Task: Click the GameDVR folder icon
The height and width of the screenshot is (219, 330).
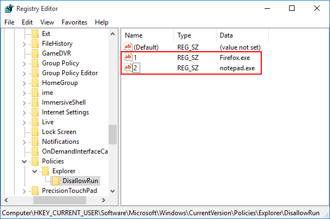Action: (35, 53)
